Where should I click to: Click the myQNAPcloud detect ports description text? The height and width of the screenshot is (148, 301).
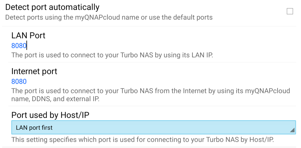(x=109, y=17)
